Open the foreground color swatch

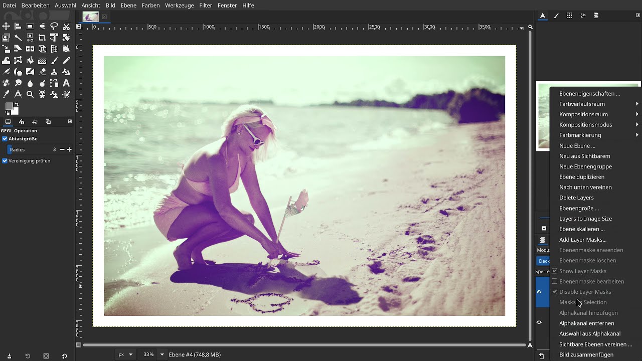coord(9,106)
